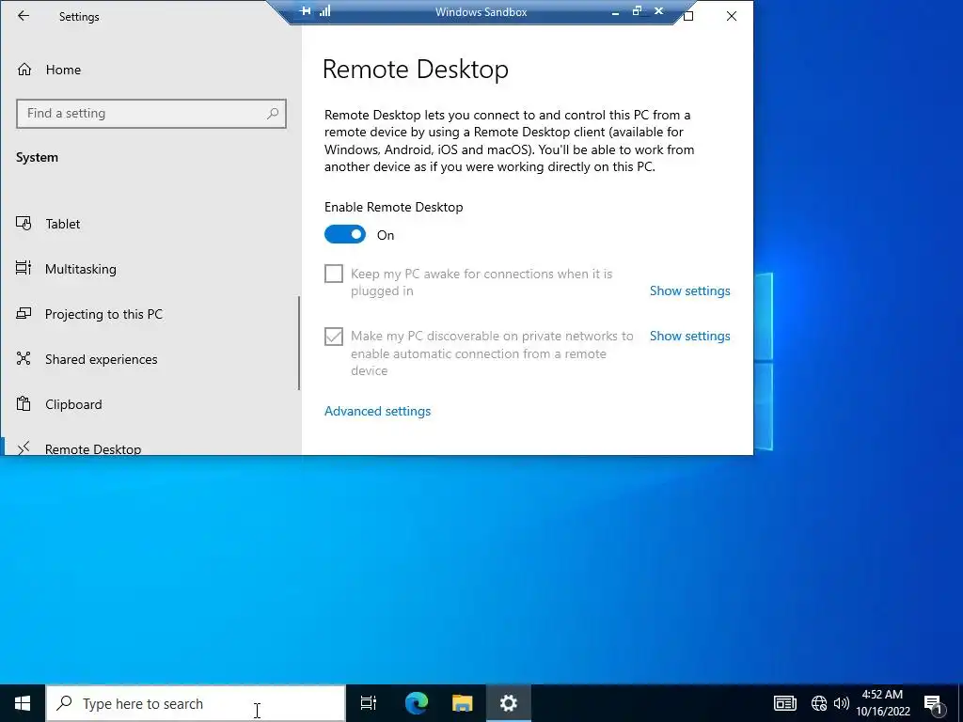
Task: Open the Action Center notifications icon
Action: [x=934, y=703]
